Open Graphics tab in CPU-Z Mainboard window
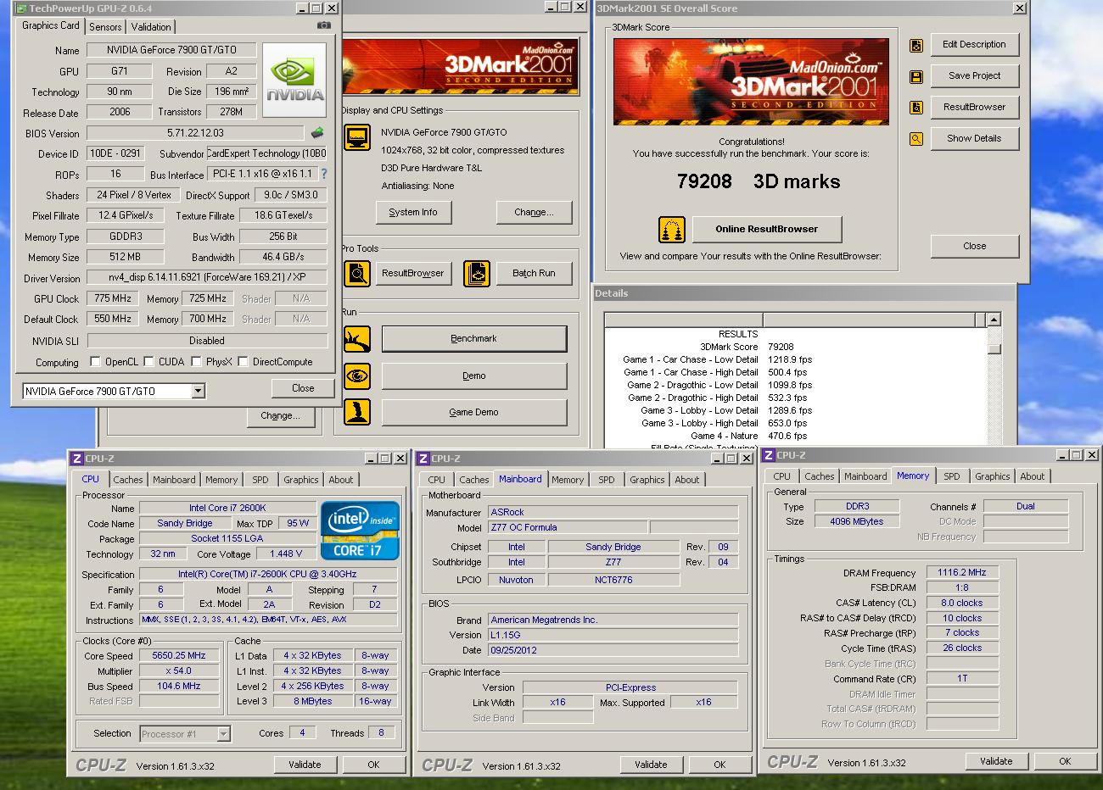The image size is (1103, 790). (647, 480)
